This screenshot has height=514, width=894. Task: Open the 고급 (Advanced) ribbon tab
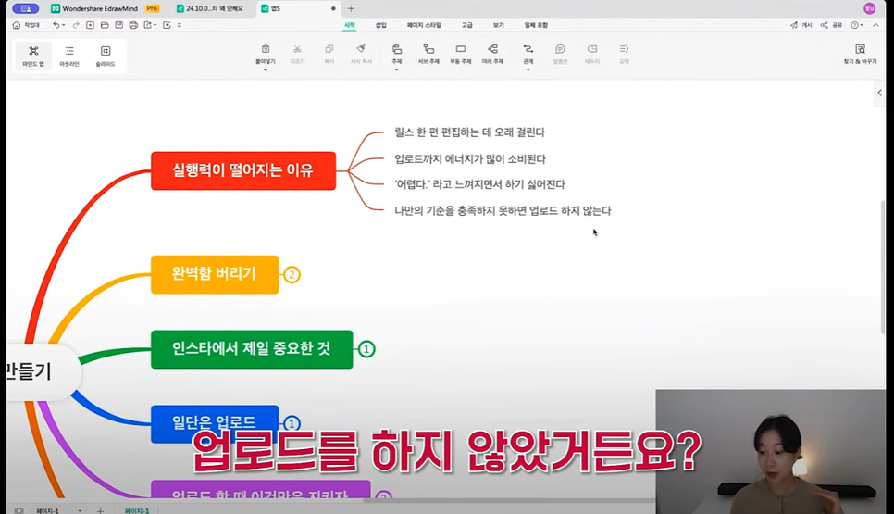point(467,25)
